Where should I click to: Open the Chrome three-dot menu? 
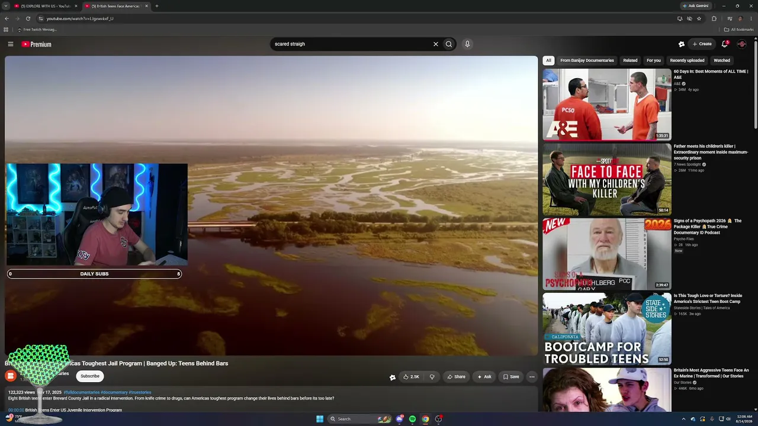point(750,18)
